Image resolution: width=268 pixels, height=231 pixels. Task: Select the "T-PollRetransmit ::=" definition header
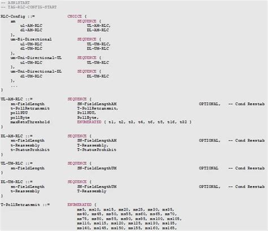point(25,205)
